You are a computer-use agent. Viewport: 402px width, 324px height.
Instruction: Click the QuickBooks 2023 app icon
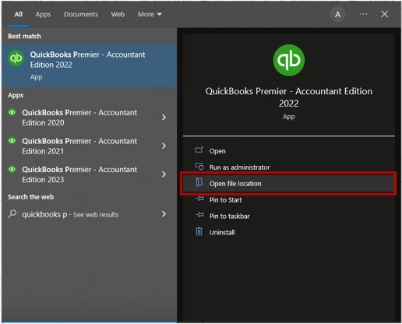point(12,170)
